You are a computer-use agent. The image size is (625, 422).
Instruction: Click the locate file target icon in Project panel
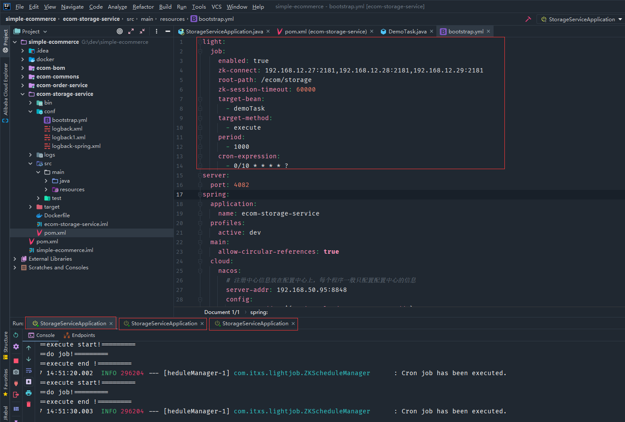(120, 31)
